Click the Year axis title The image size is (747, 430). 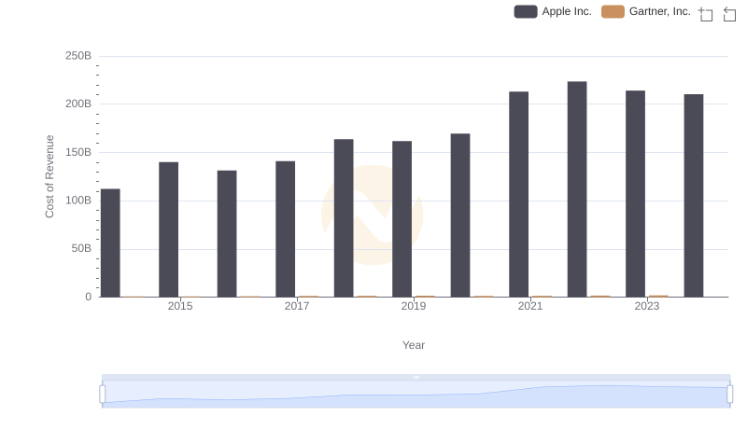coord(414,345)
